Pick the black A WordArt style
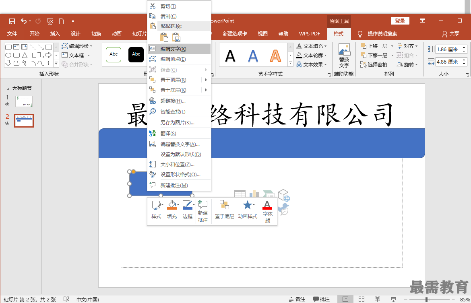Viewport: 471px width, 303px height. point(230,56)
